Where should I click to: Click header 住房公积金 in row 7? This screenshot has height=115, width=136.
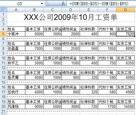[x=52, y=44]
